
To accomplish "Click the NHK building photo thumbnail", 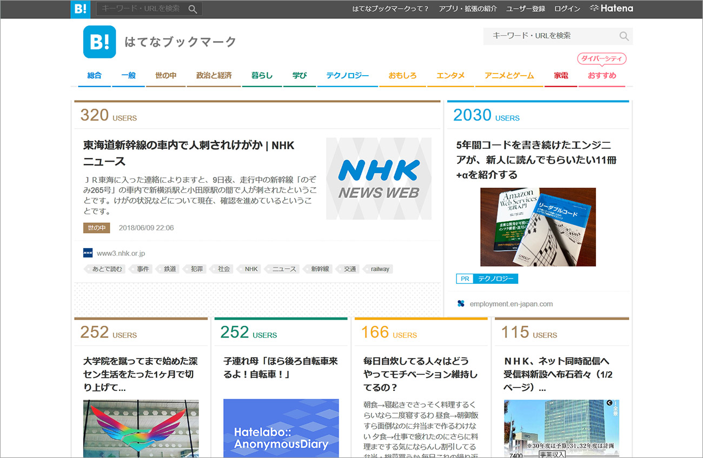I will point(561,428).
